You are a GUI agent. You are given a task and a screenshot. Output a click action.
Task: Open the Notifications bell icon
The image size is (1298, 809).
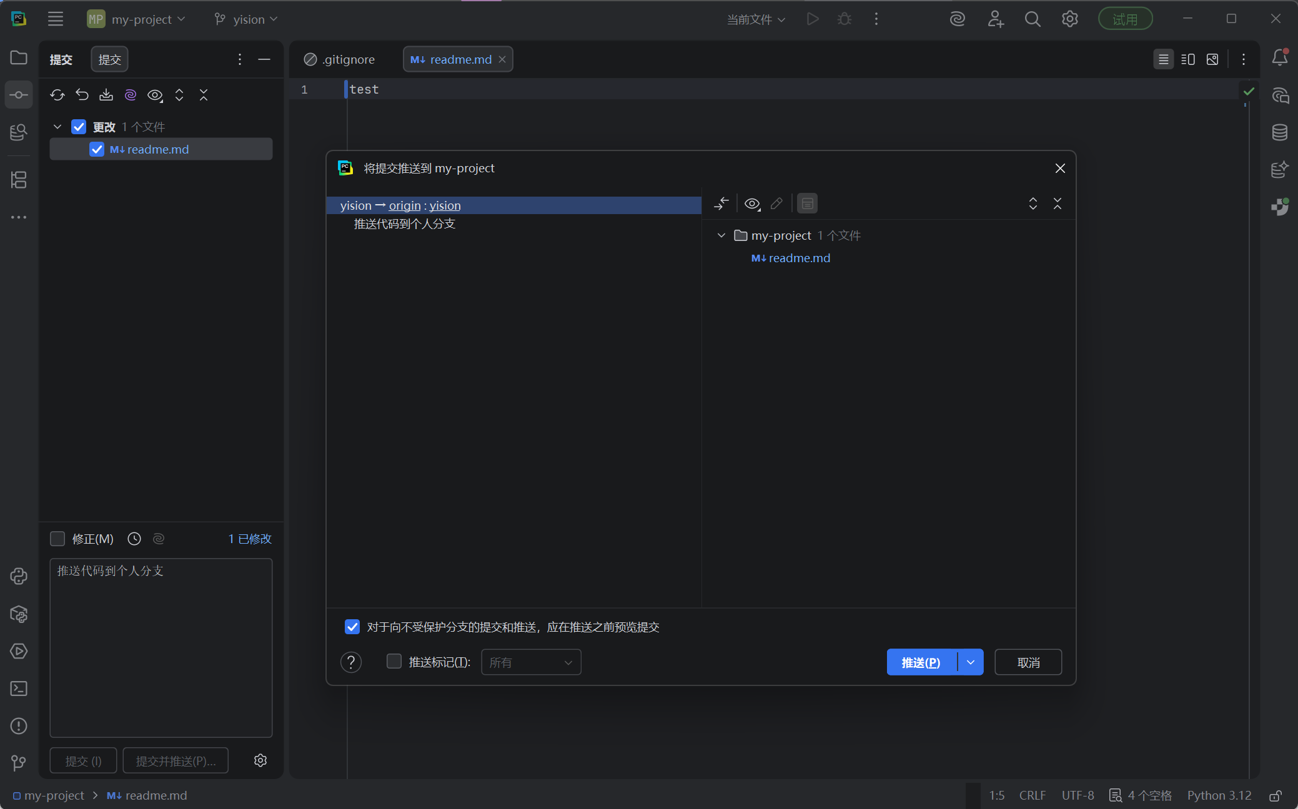(x=1279, y=58)
